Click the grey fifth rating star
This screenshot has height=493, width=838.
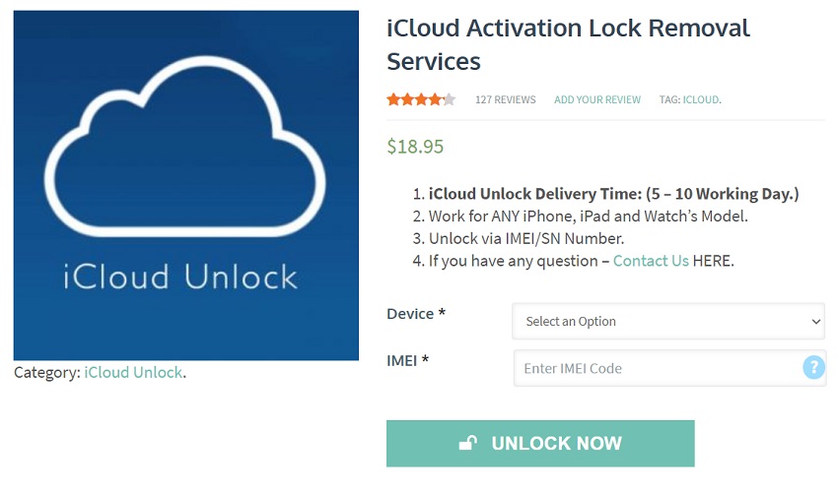coord(449,99)
